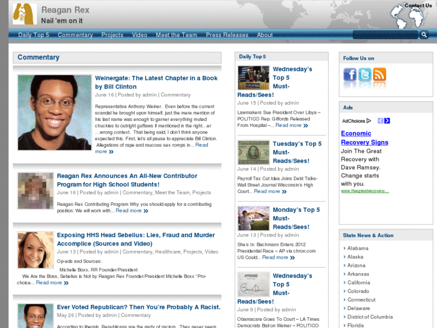Open the Economic Recovery Signs ad
Screen dimensions: 437x328
pos(364,138)
